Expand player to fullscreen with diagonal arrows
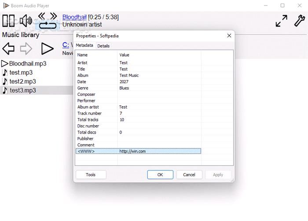308x221 pixels. (282, 21)
